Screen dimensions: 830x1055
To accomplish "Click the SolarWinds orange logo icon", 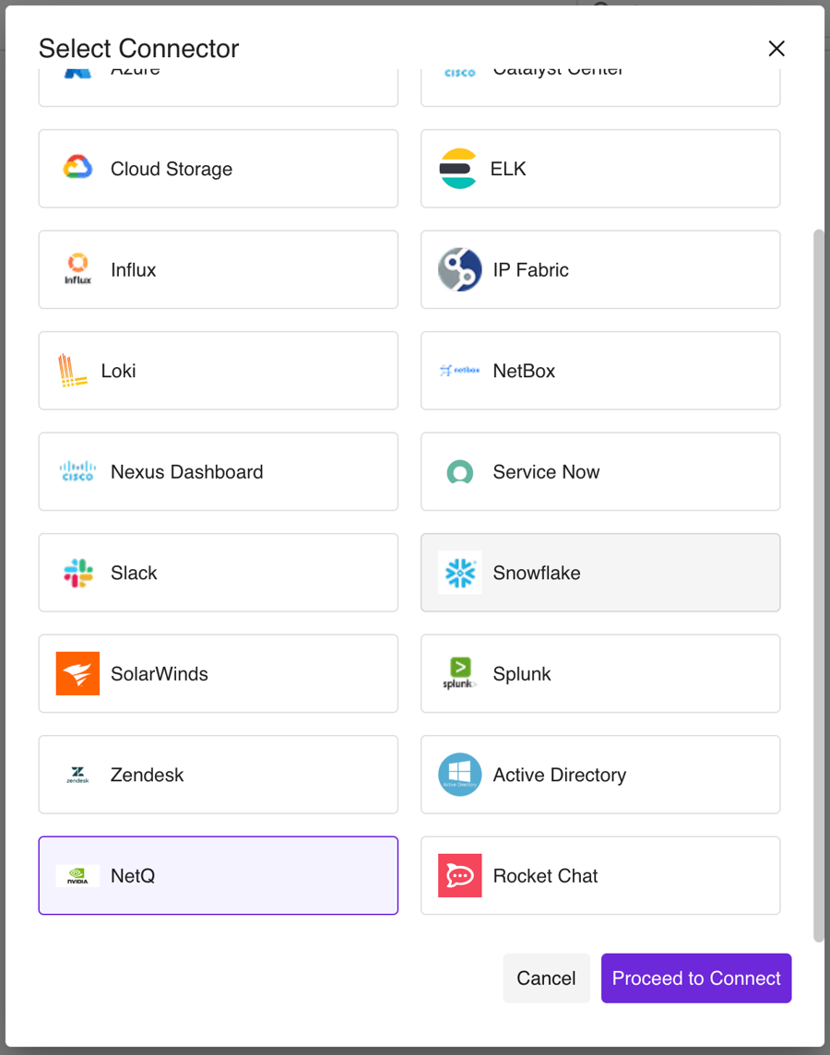I will click(x=77, y=673).
